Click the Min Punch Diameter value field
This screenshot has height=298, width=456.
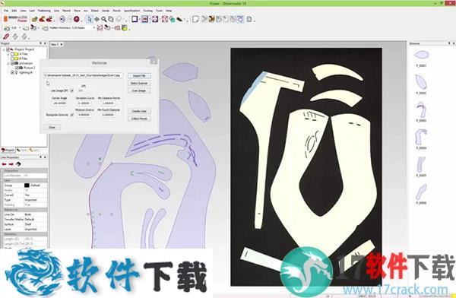point(109,115)
